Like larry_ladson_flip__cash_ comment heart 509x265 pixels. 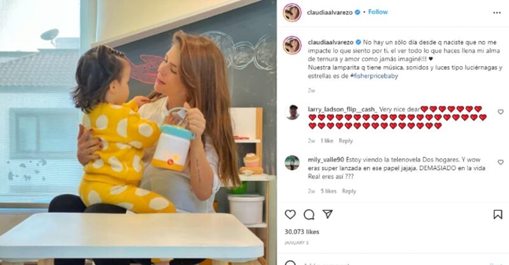pos(501,112)
